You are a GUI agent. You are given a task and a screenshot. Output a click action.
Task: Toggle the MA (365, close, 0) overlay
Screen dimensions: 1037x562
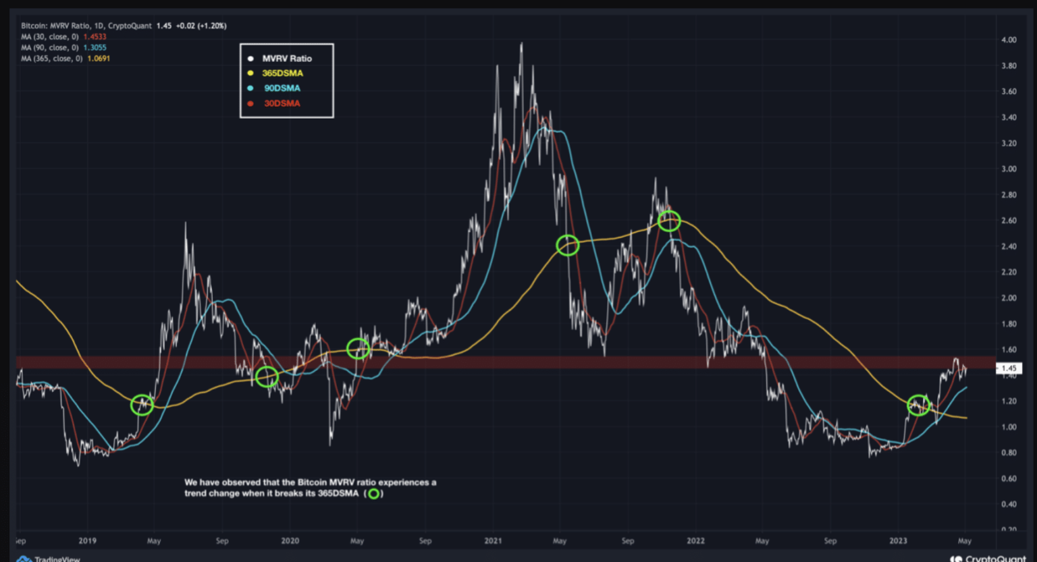click(x=51, y=58)
